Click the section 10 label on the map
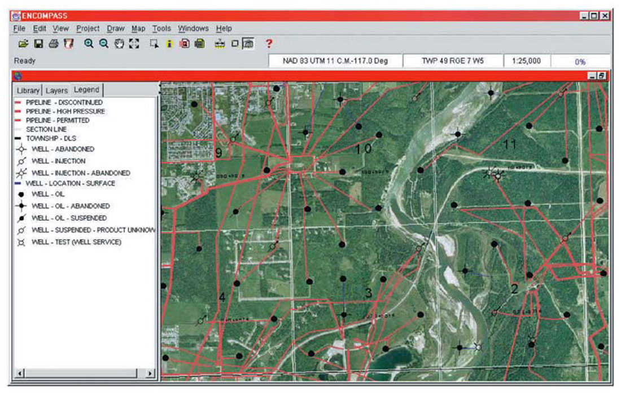 tap(363, 149)
